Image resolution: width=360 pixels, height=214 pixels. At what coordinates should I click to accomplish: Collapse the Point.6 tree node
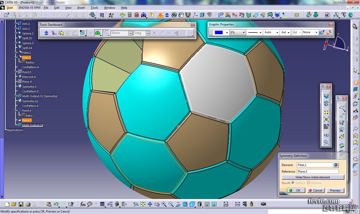pyautogui.click(x=16, y=111)
